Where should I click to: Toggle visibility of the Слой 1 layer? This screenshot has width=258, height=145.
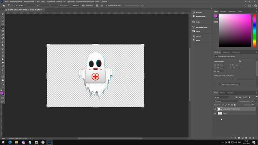(x=215, y=113)
